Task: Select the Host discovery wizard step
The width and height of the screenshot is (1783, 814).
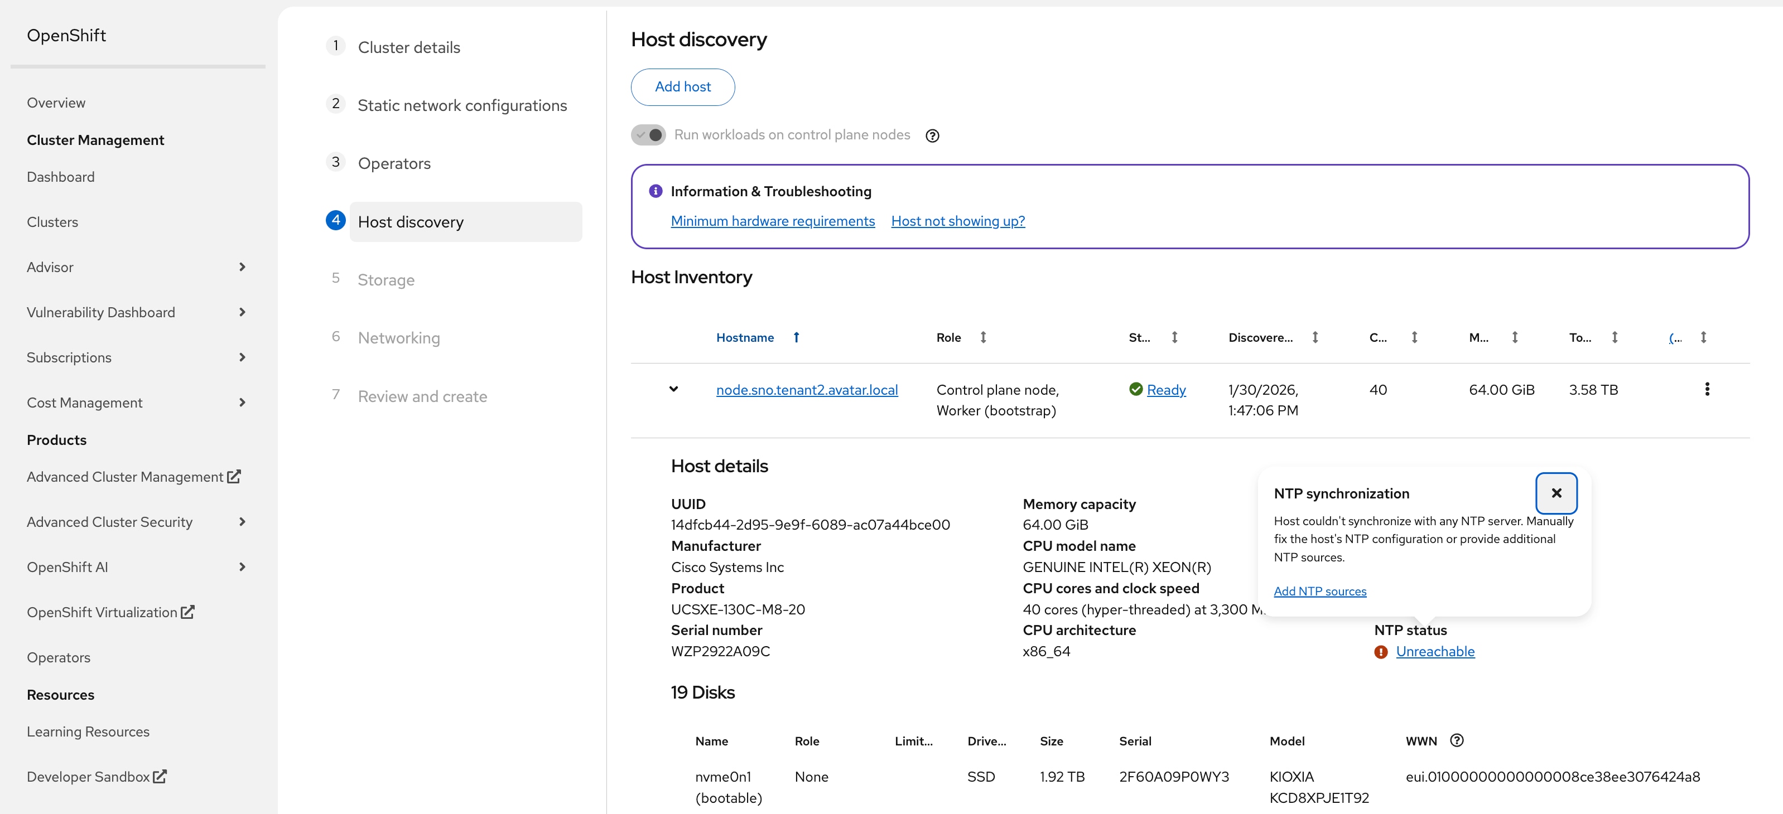Action: tap(466, 222)
